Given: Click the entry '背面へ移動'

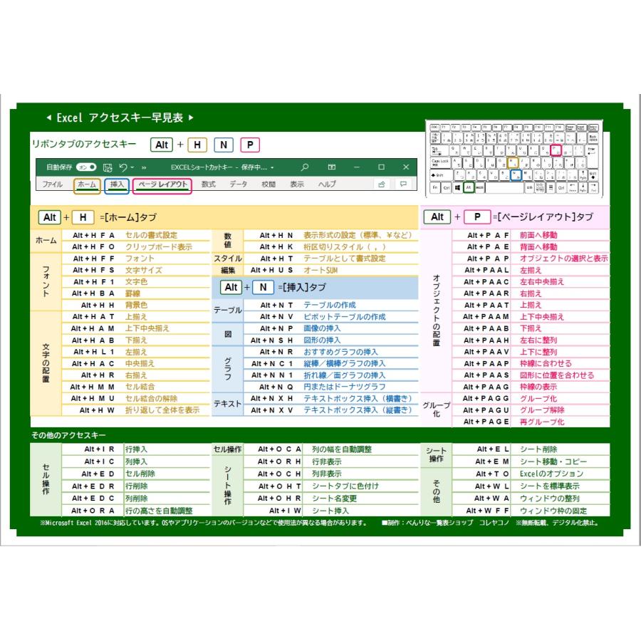Looking at the screenshot, I should [x=538, y=247].
